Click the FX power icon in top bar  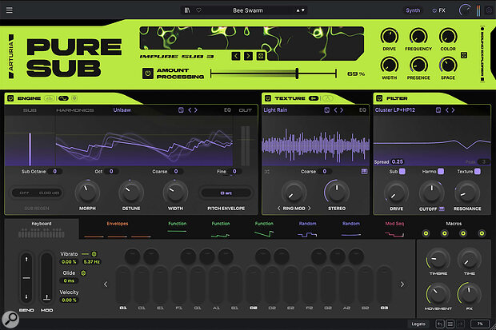pyautogui.click(x=434, y=10)
